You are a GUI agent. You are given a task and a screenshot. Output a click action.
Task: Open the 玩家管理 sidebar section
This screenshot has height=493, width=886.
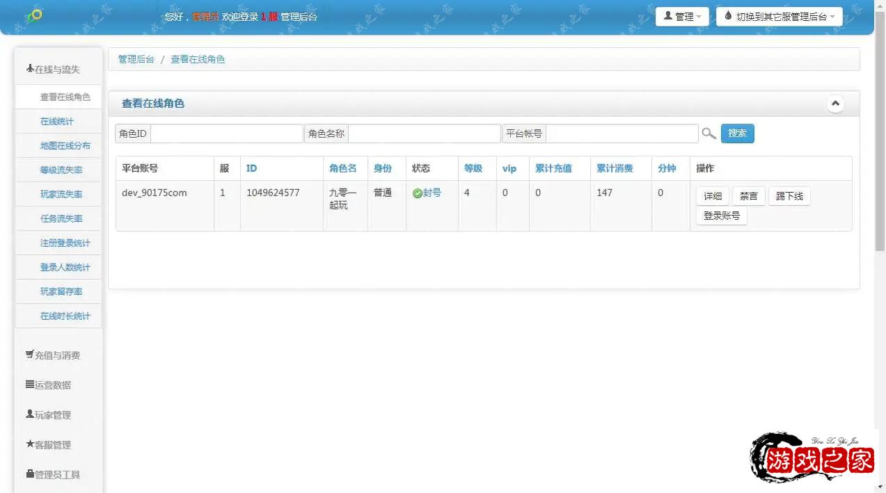(x=49, y=415)
